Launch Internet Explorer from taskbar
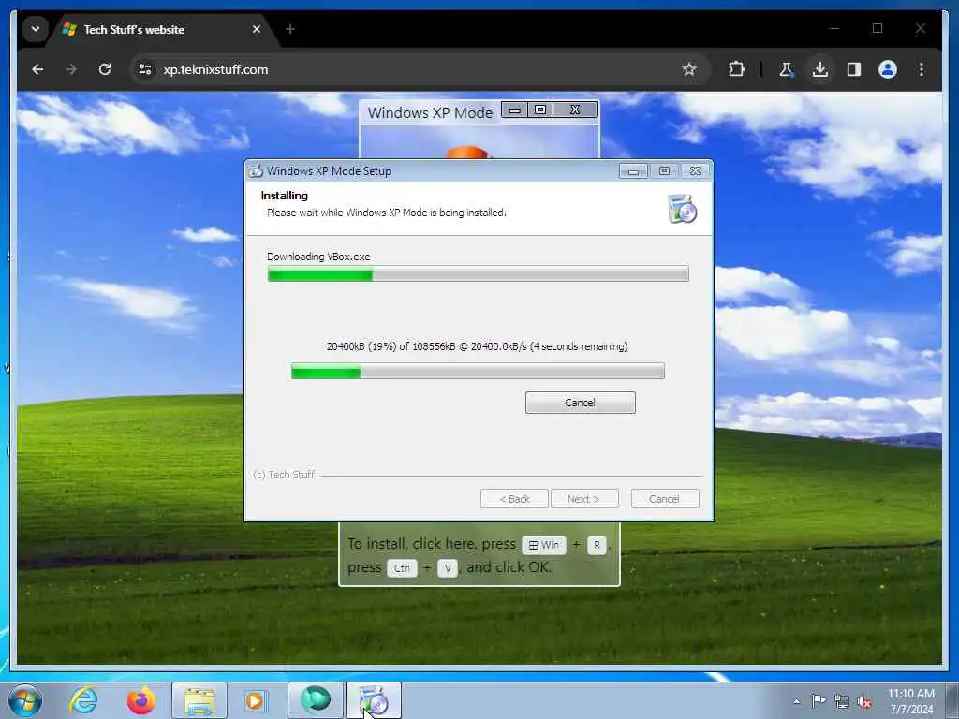The height and width of the screenshot is (719, 959). [x=83, y=700]
